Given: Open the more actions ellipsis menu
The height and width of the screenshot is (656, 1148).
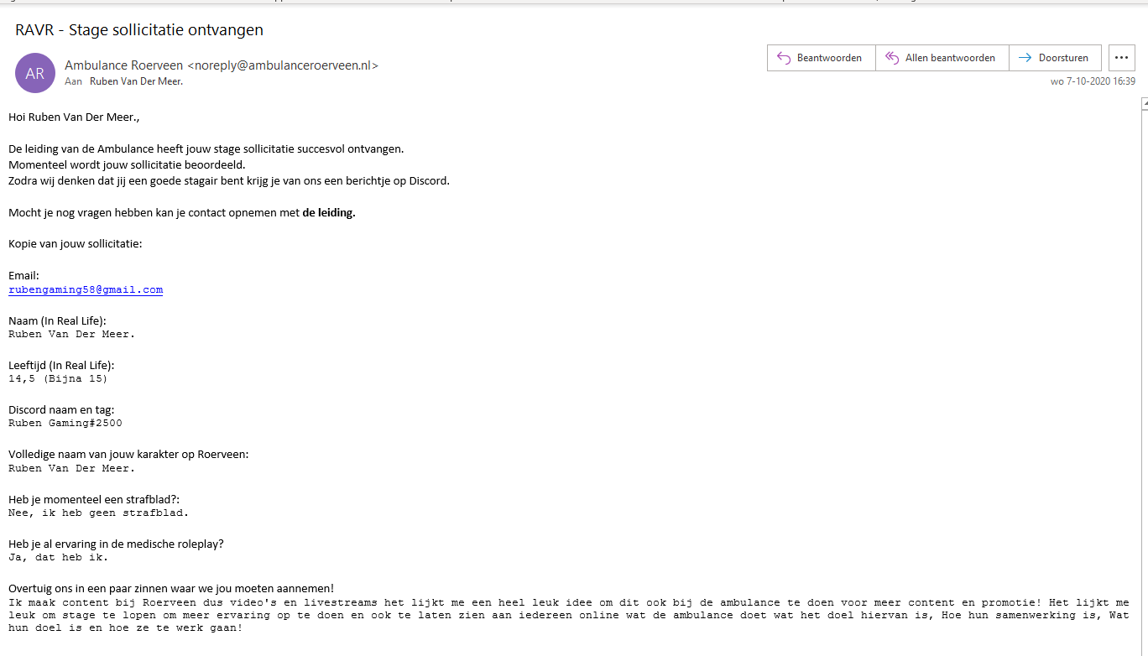Looking at the screenshot, I should [x=1122, y=58].
